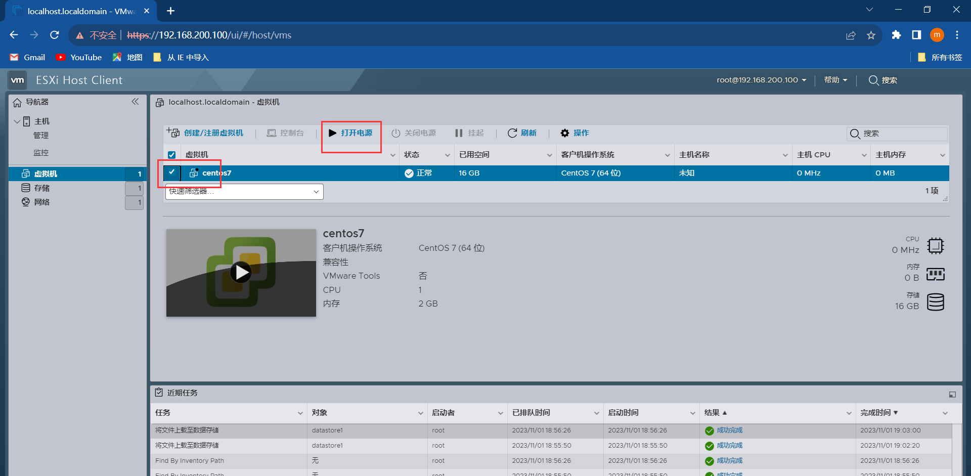Open Chrome side panel icon
Screen dimensions: 971x476
[916, 35]
